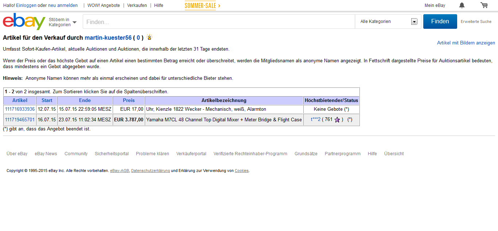Click the neu anmelden link
Viewport: 498px width, 231px height.
[x=63, y=5]
